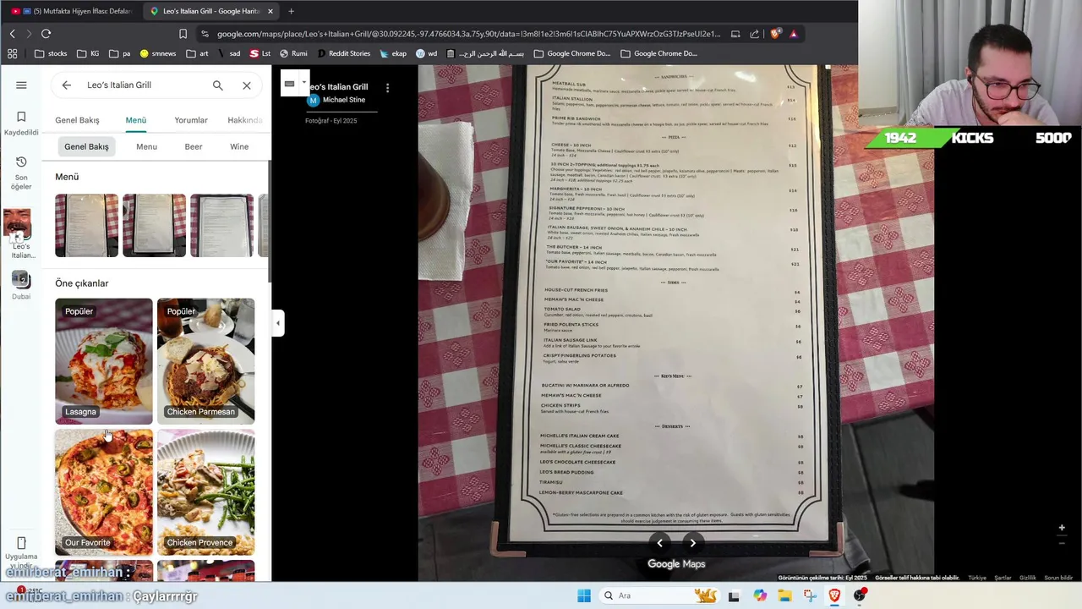Open the Şartlar terms link
Viewport: 1082px width, 609px height.
click(1003, 578)
